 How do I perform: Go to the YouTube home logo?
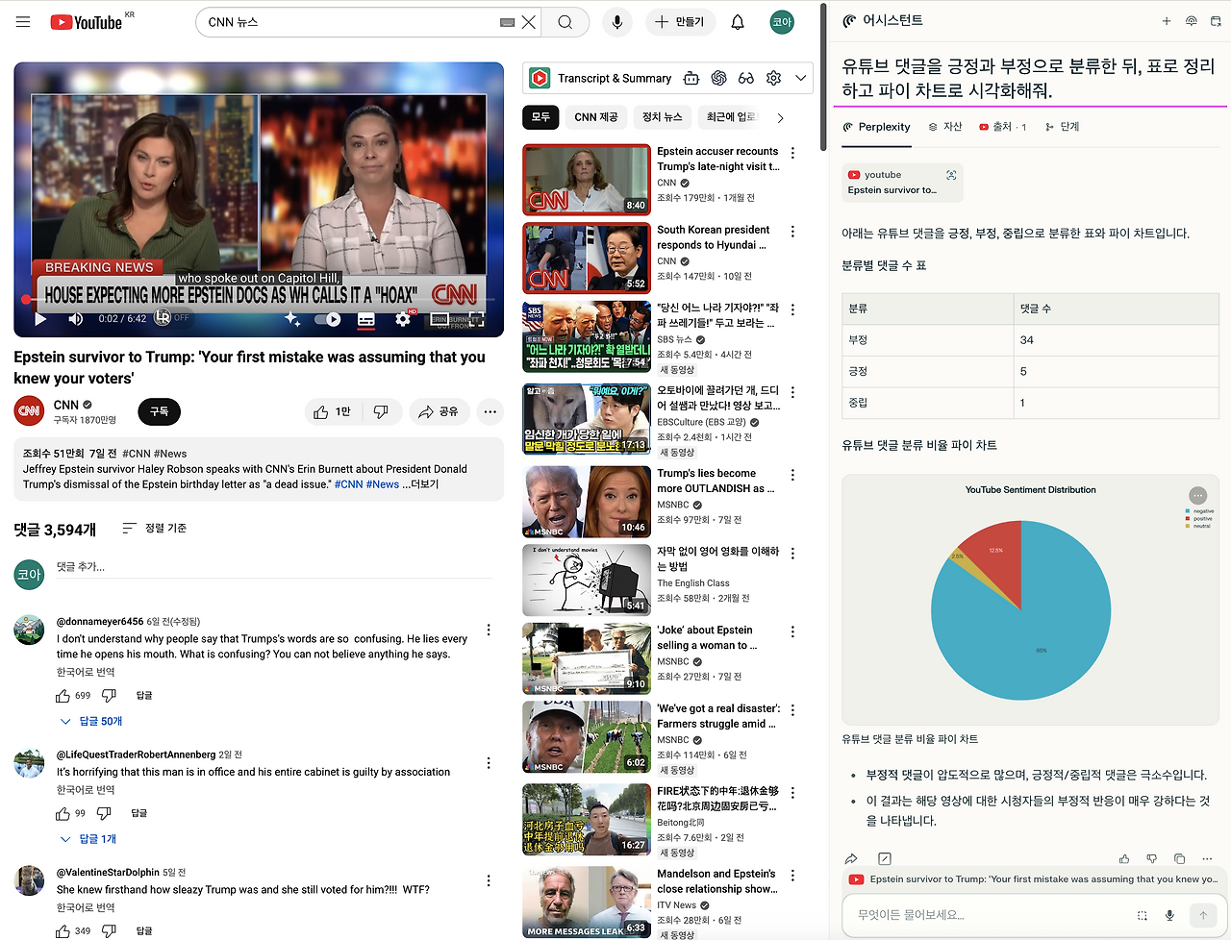[87, 22]
